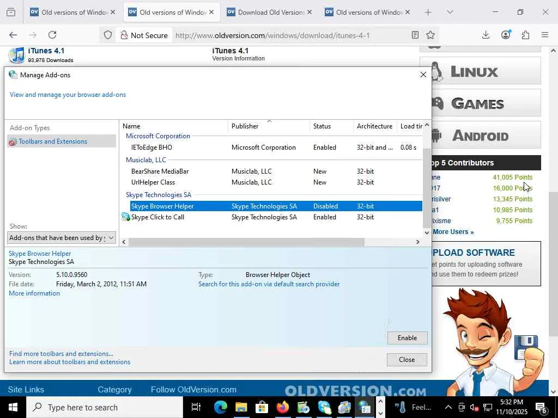The width and height of the screenshot is (558, 418).
Task: Open Learn more about toolbars and extensions
Action: click(x=70, y=362)
